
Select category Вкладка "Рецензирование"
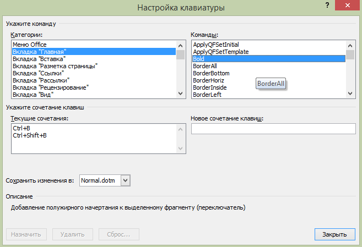click(x=94, y=87)
